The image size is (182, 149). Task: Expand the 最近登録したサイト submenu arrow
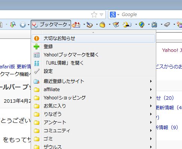(x=151, y=81)
